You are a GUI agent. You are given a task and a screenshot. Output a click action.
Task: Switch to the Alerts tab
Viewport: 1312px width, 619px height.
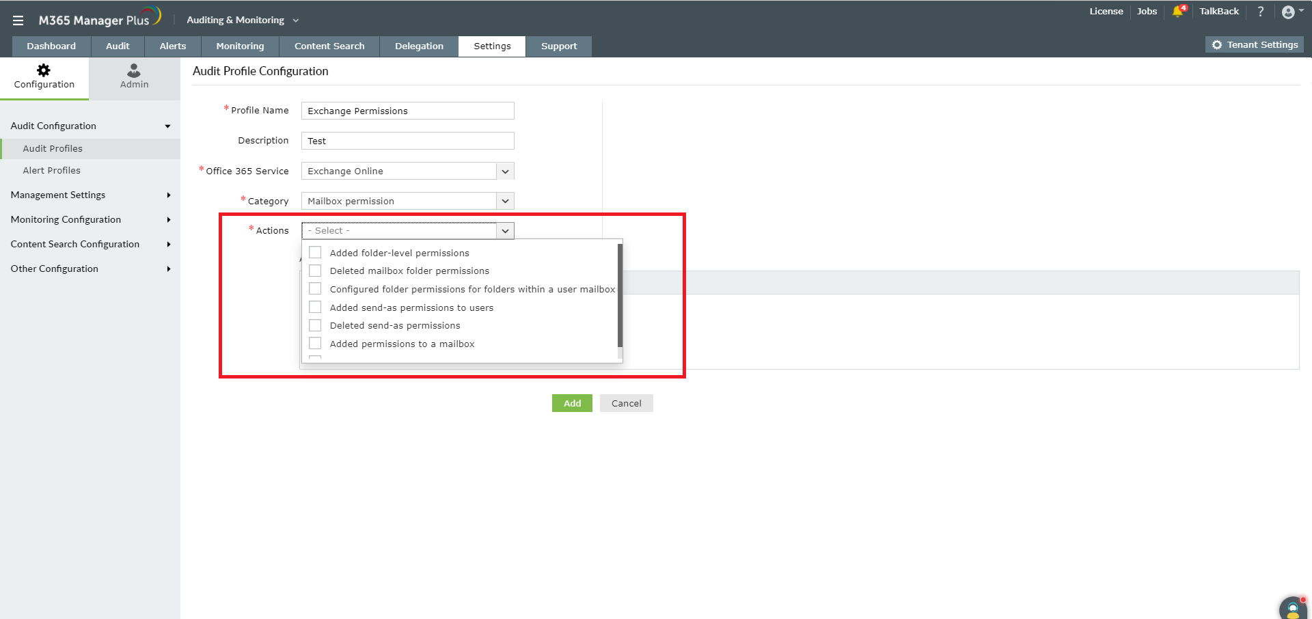click(x=173, y=46)
